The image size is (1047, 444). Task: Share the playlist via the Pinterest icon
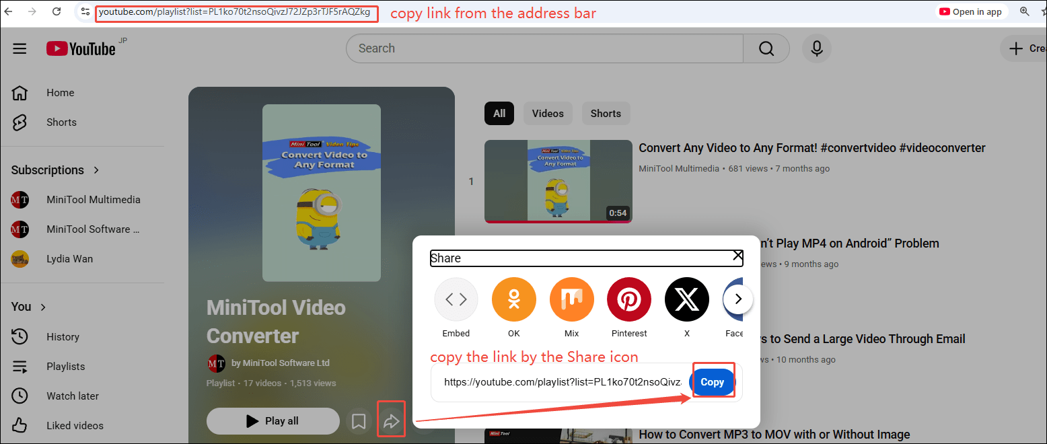(x=628, y=299)
